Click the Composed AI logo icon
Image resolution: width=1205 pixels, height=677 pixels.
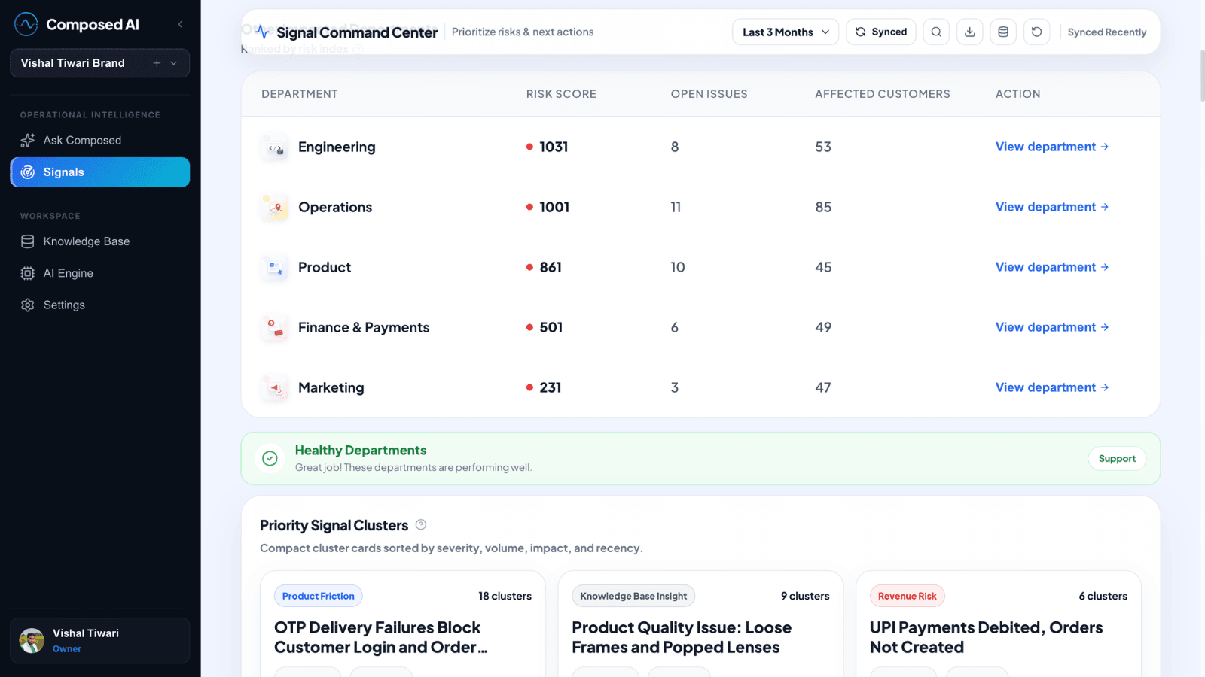pyautogui.click(x=26, y=24)
